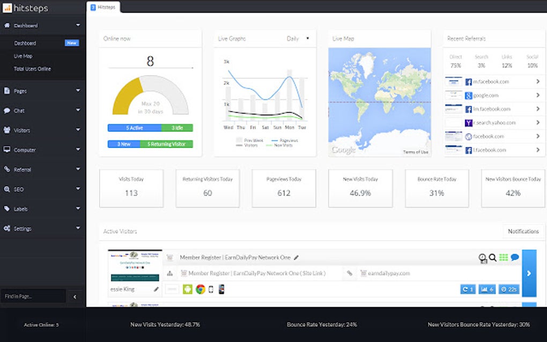Click the blue chat bubble icon for the visitor

514,257
